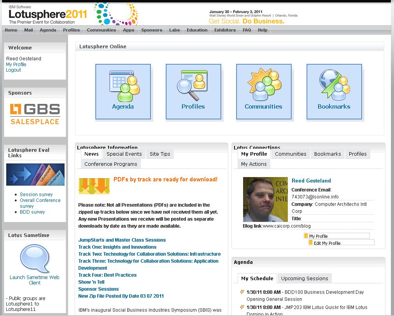This screenshot has width=394, height=316.
Task: Open the Session survey link
Action: pos(37,194)
